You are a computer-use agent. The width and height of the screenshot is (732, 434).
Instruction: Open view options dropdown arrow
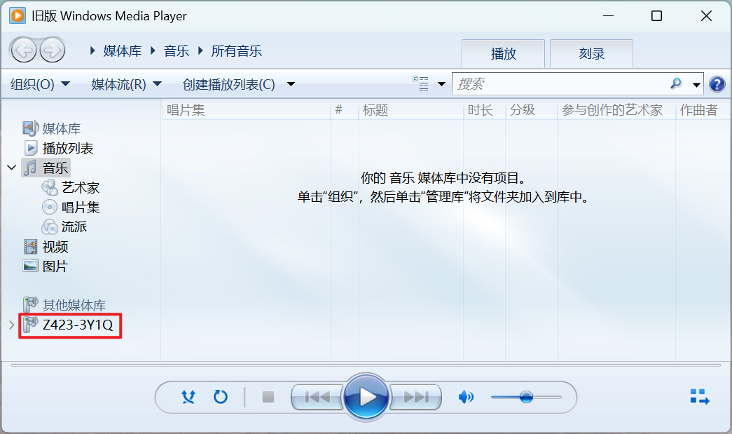click(x=441, y=85)
